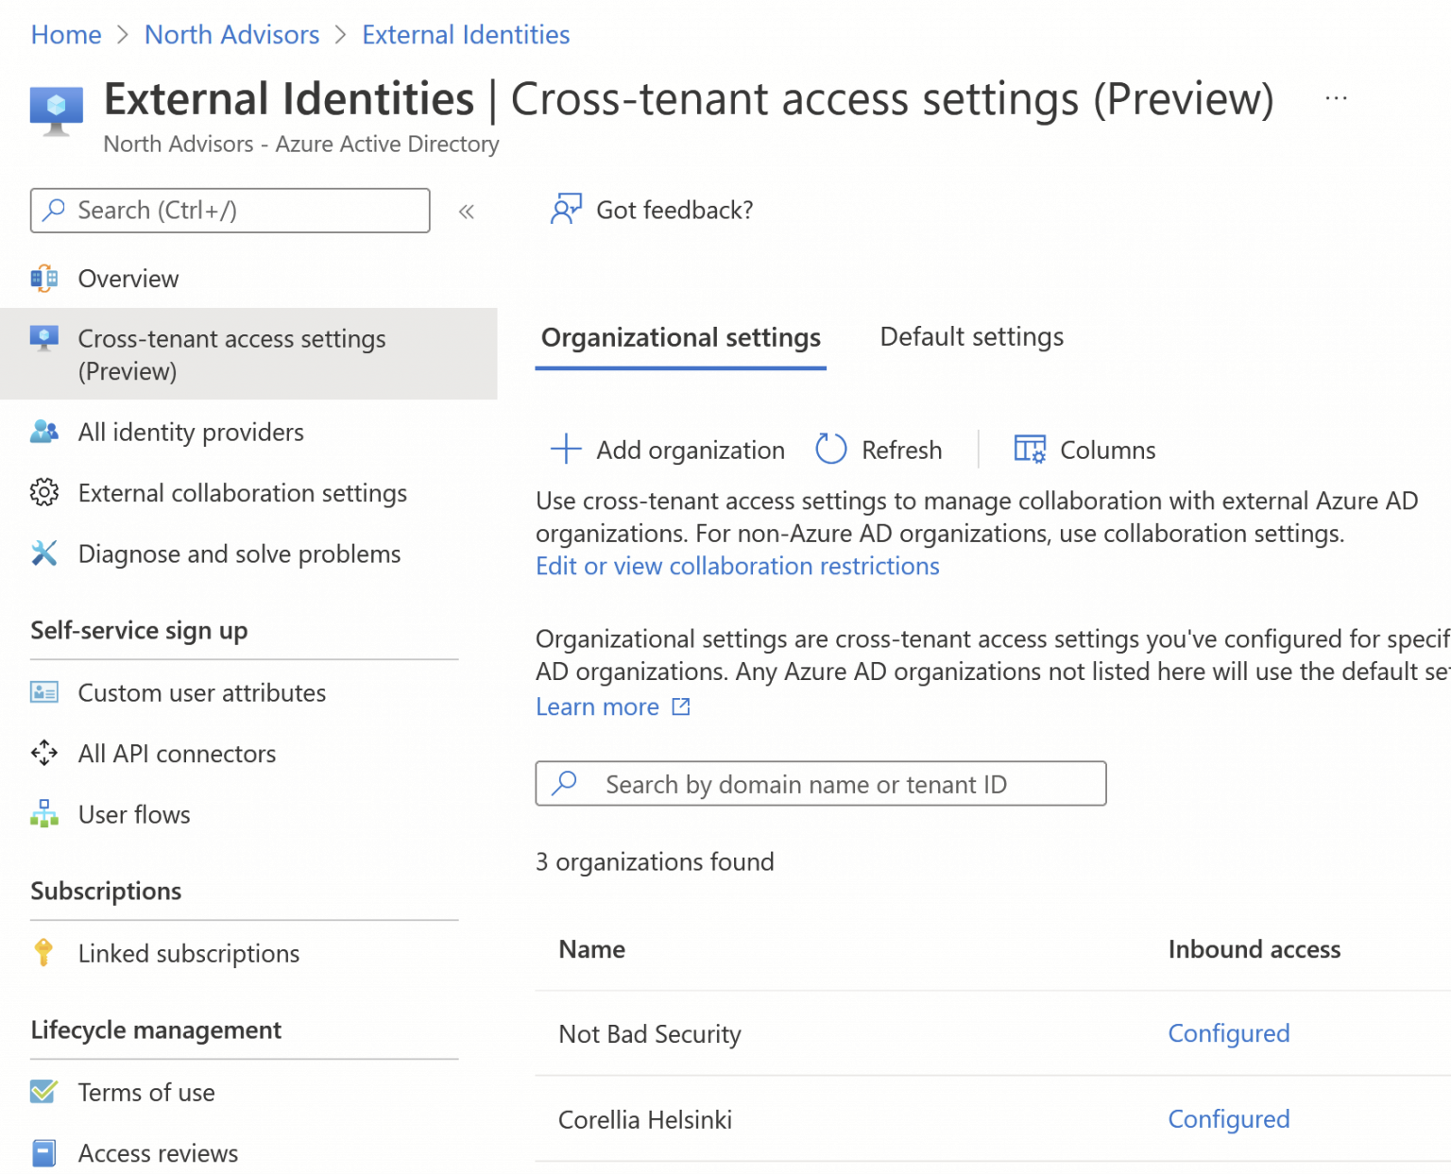Click the circular Refresh arrow icon
This screenshot has height=1174, width=1451.
831,449
